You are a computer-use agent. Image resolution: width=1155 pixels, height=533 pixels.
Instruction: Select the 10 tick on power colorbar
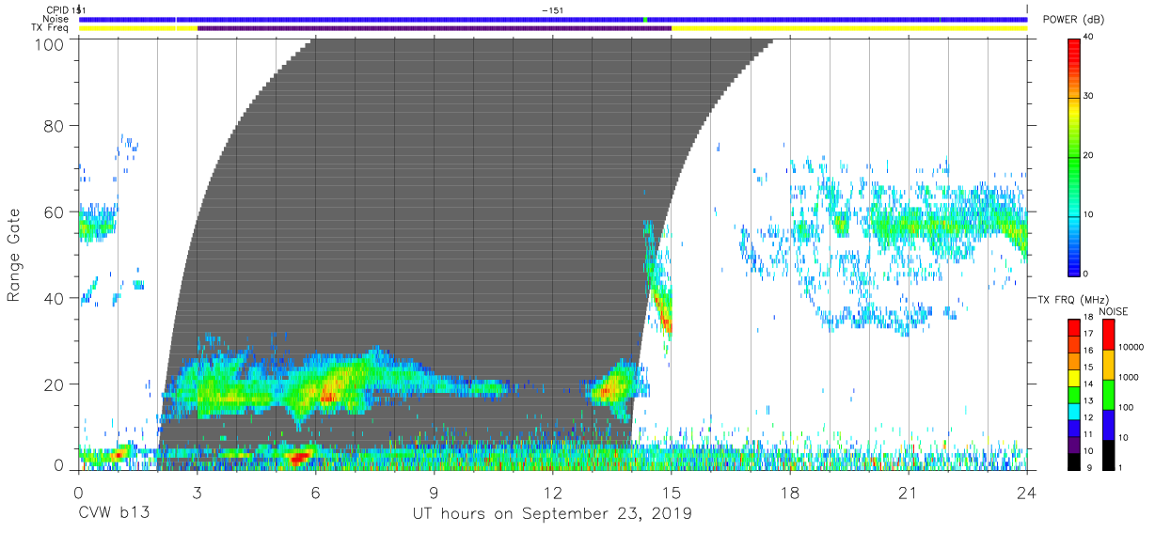click(1089, 214)
